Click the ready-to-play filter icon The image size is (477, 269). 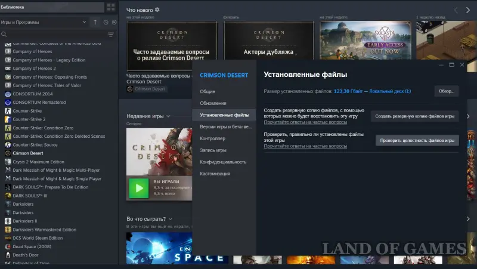113,22
